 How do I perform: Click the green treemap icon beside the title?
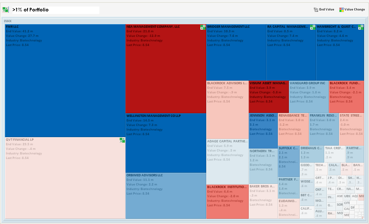point(6,10)
